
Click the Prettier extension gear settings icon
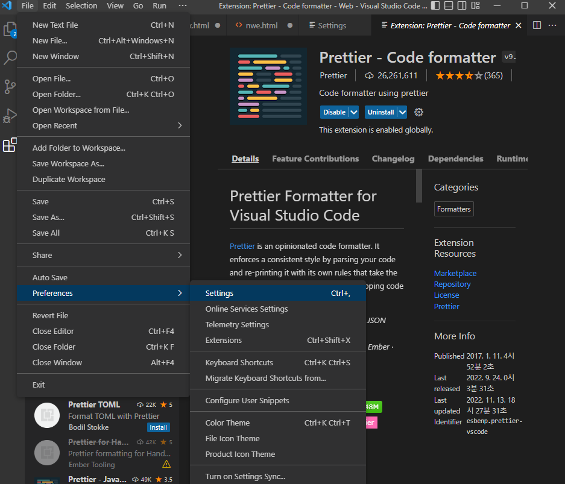point(418,112)
